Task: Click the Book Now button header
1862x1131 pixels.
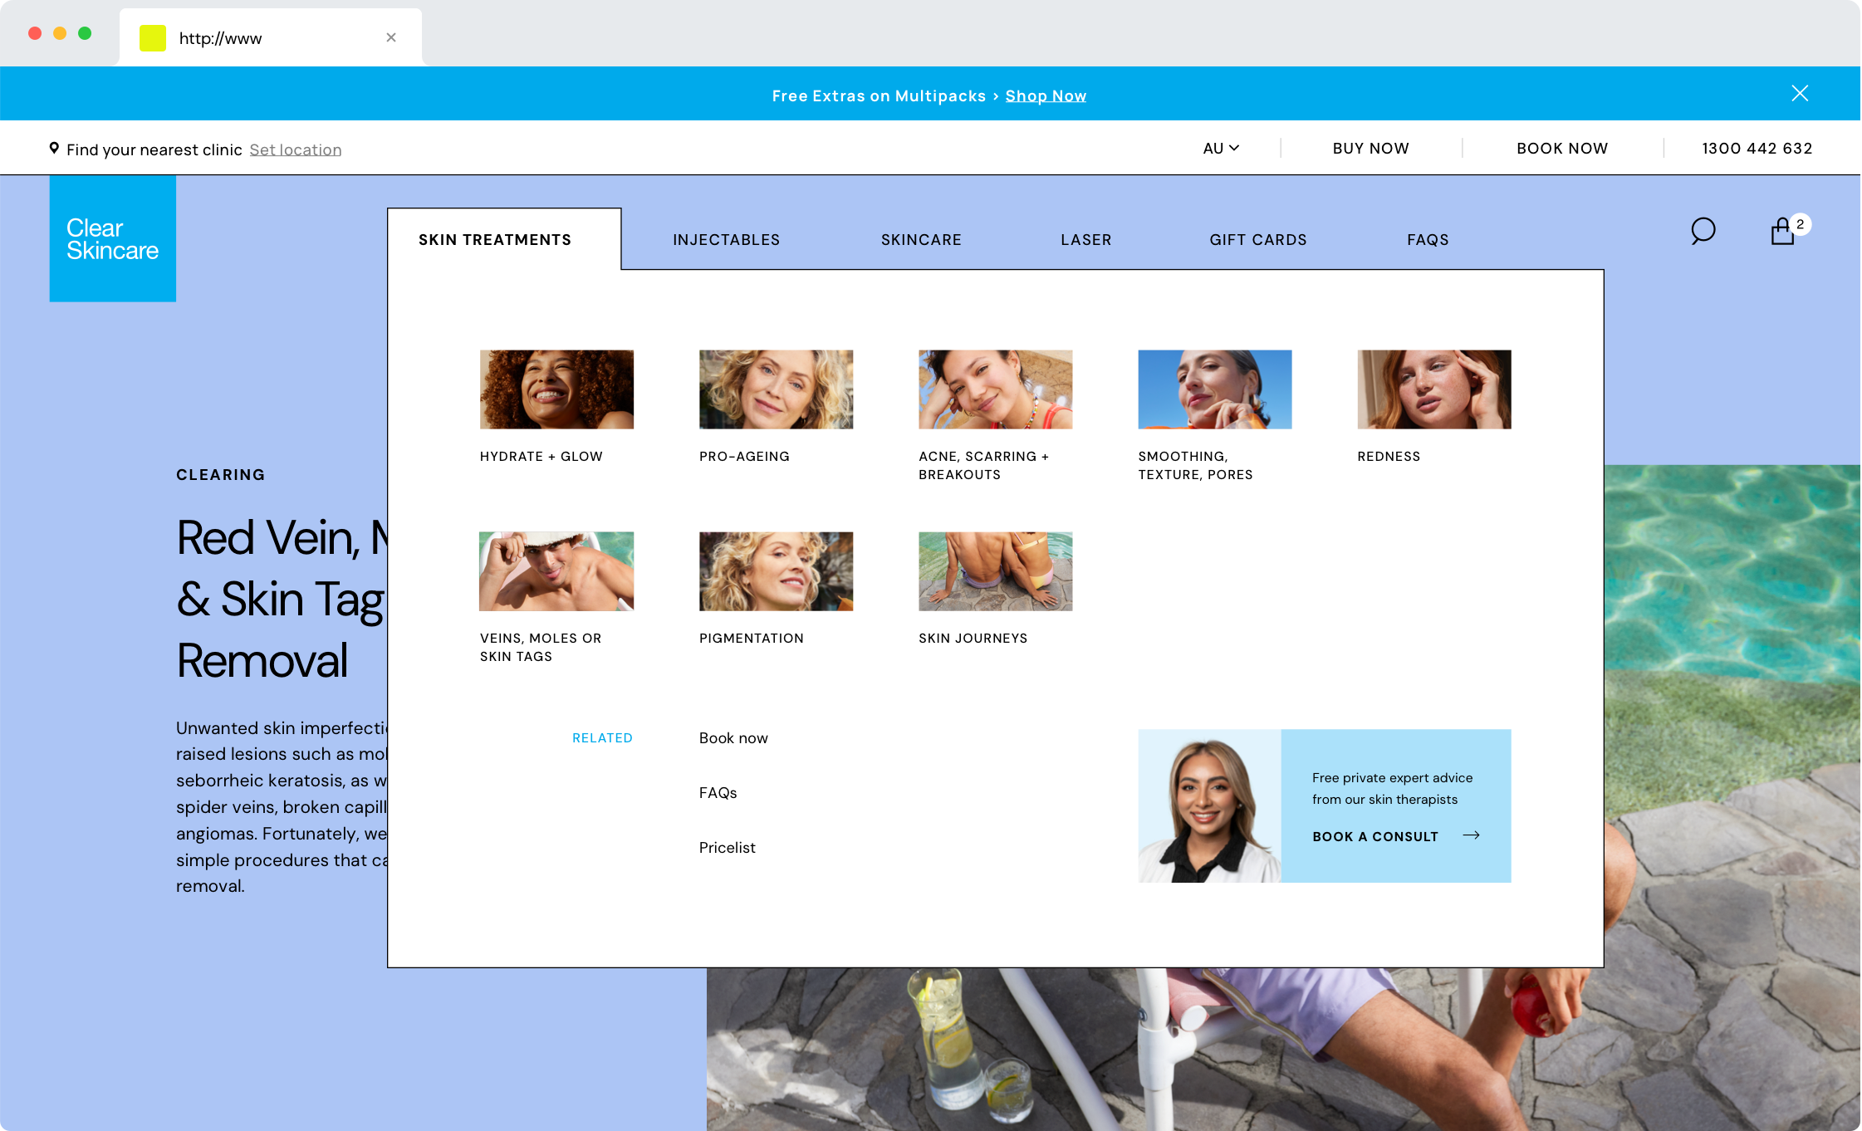Action: point(1563,148)
